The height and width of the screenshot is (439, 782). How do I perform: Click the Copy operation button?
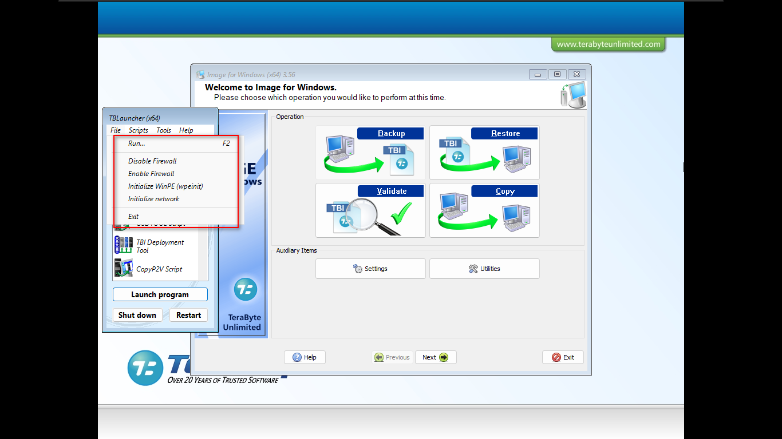click(484, 210)
